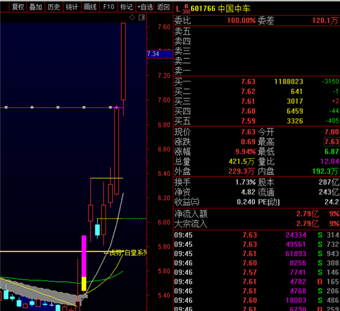
Task: Select 买四 bid price 7.60
Action: click(x=248, y=111)
